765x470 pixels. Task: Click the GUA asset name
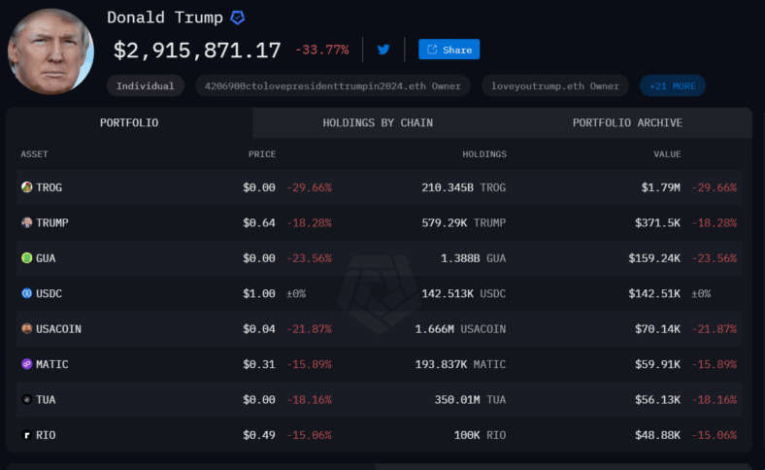(x=46, y=258)
